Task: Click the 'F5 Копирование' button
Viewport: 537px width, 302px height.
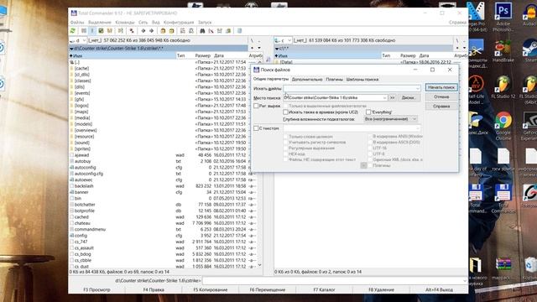Action: (x=211, y=289)
